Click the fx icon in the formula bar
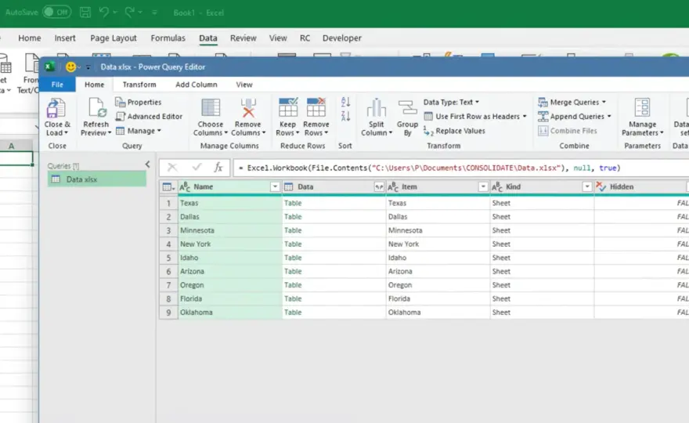This screenshot has width=689, height=423. click(x=218, y=168)
